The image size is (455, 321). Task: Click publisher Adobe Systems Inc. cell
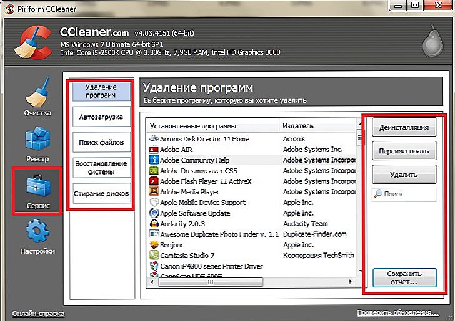pyautogui.click(x=312, y=150)
